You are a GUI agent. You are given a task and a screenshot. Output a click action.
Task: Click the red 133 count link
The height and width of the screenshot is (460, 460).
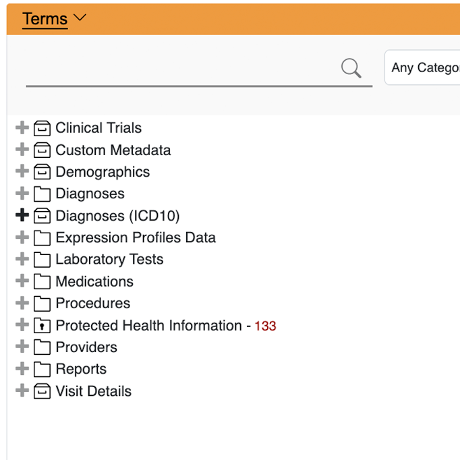point(265,326)
